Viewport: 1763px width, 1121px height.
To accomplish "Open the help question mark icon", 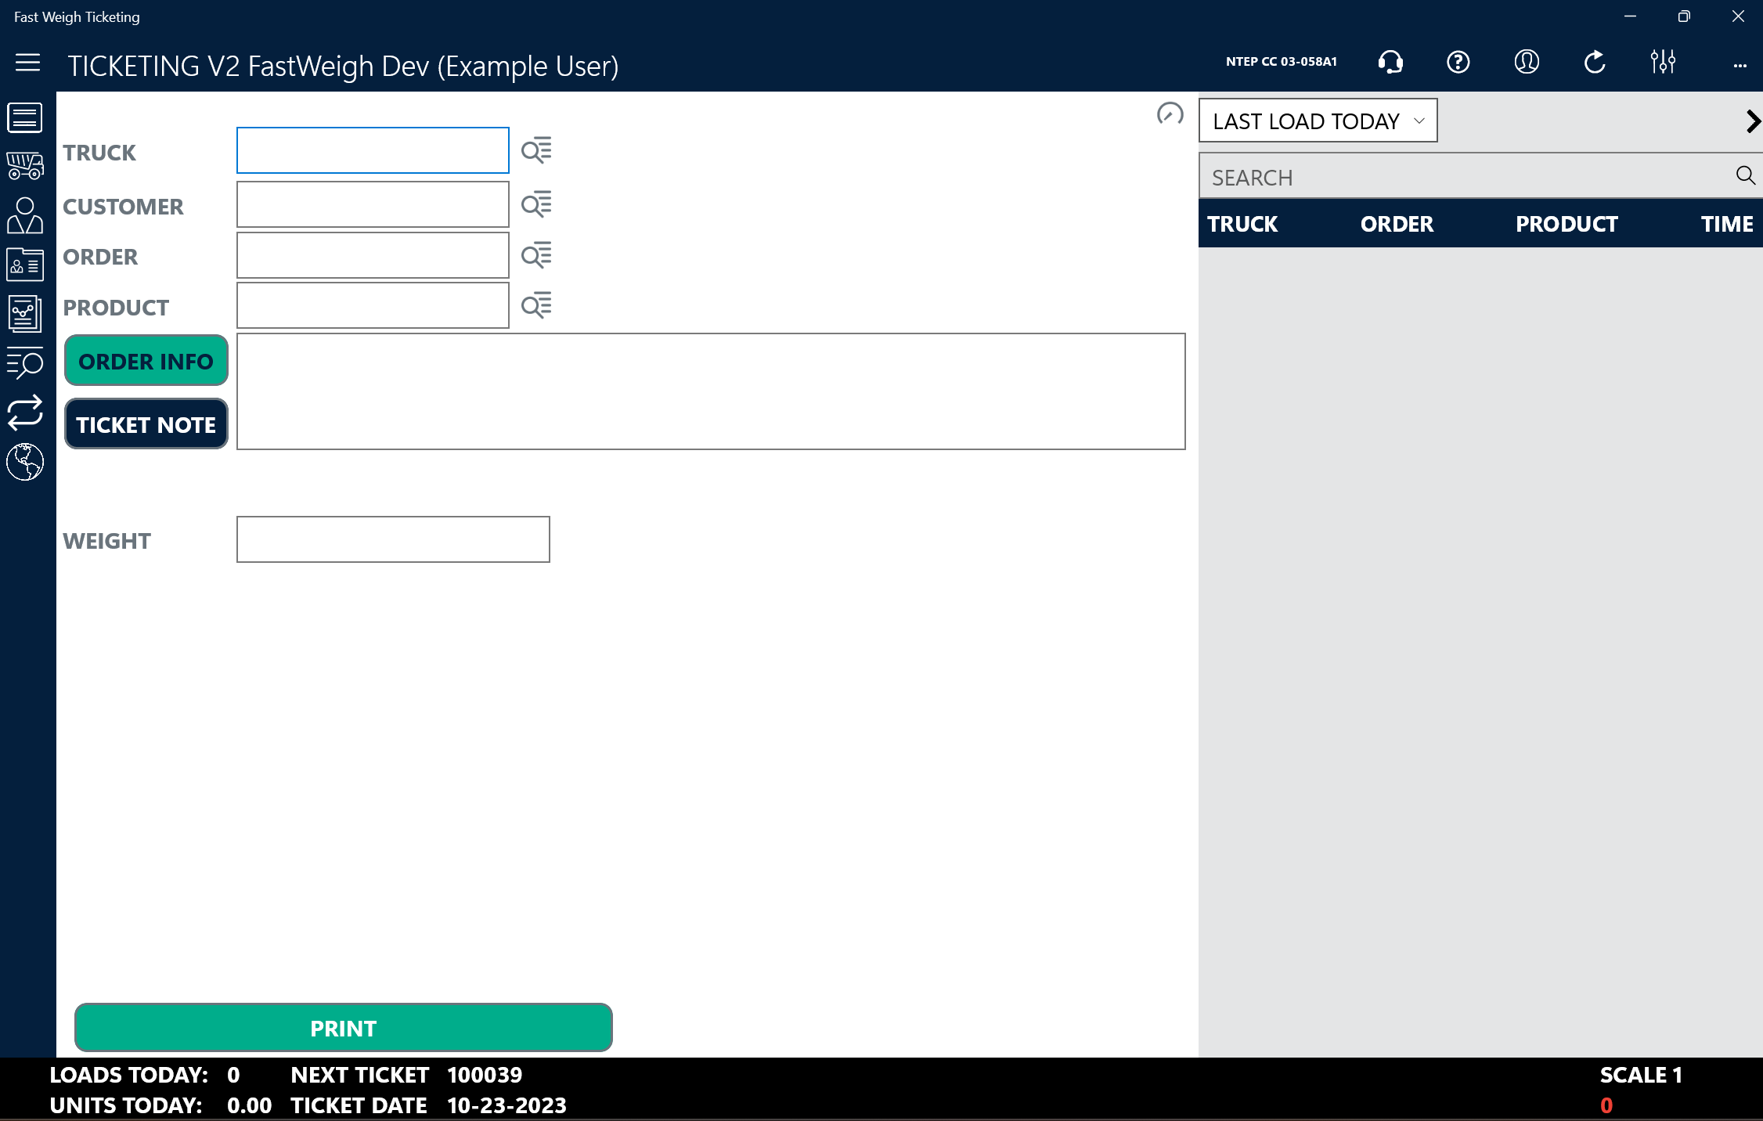I will pyautogui.click(x=1458, y=62).
